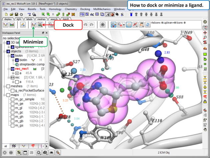
Task: Switch to the light tab
Action: click(x=19, y=19)
